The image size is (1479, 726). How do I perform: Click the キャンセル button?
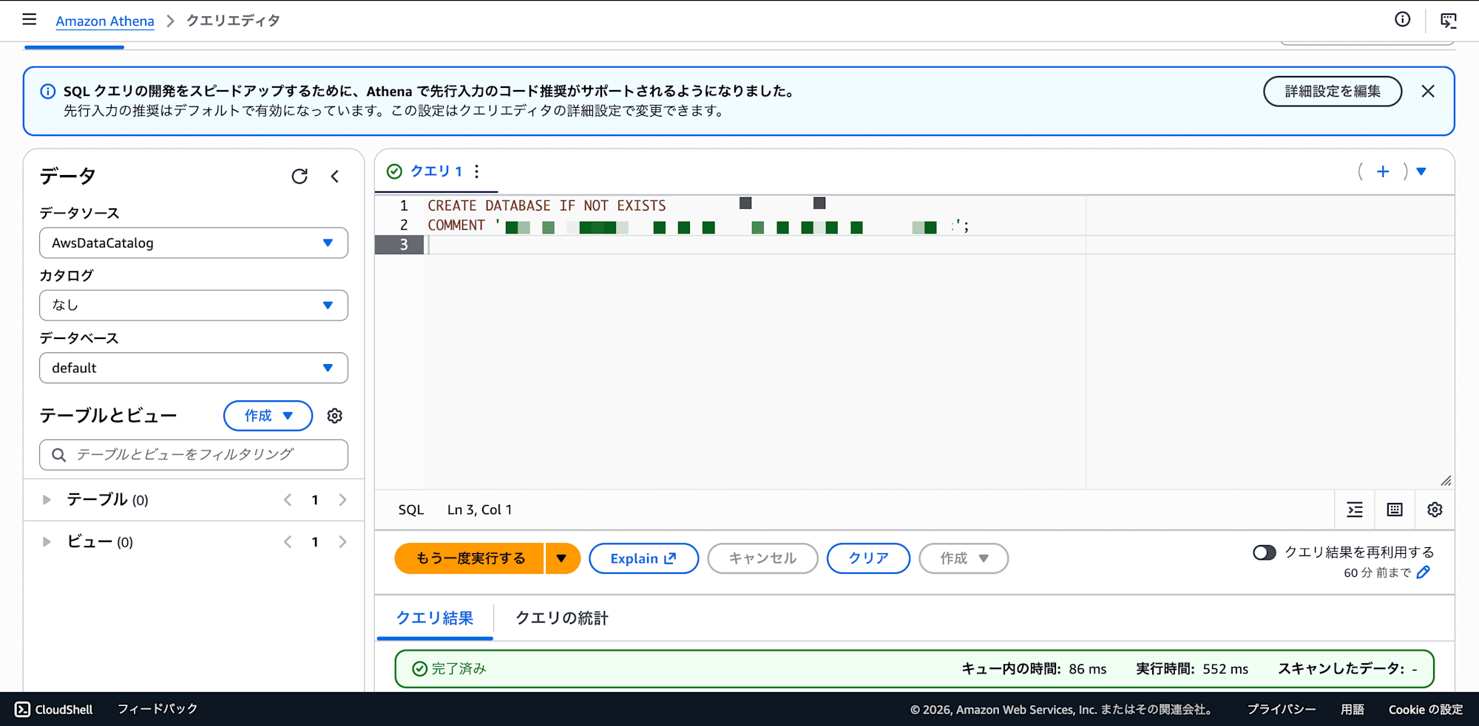pyautogui.click(x=762, y=558)
